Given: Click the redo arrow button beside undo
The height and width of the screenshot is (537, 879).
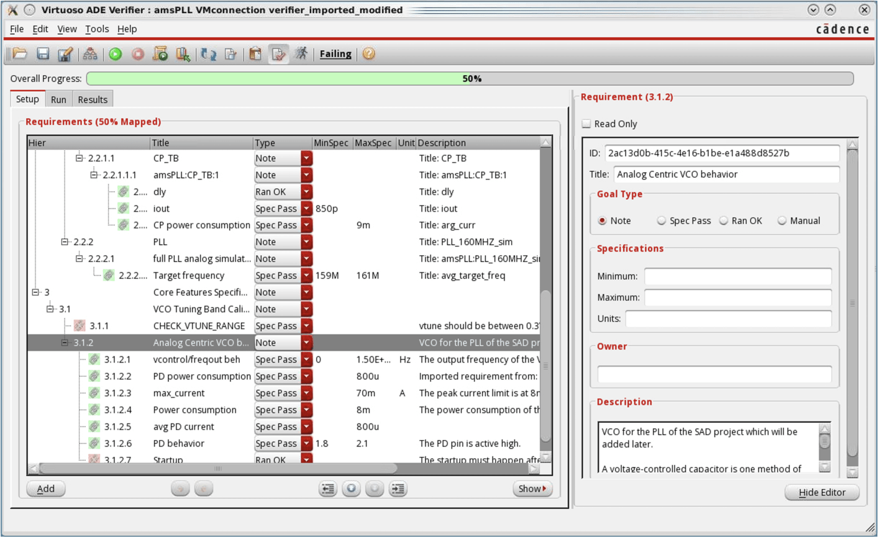Looking at the screenshot, I should [x=204, y=489].
